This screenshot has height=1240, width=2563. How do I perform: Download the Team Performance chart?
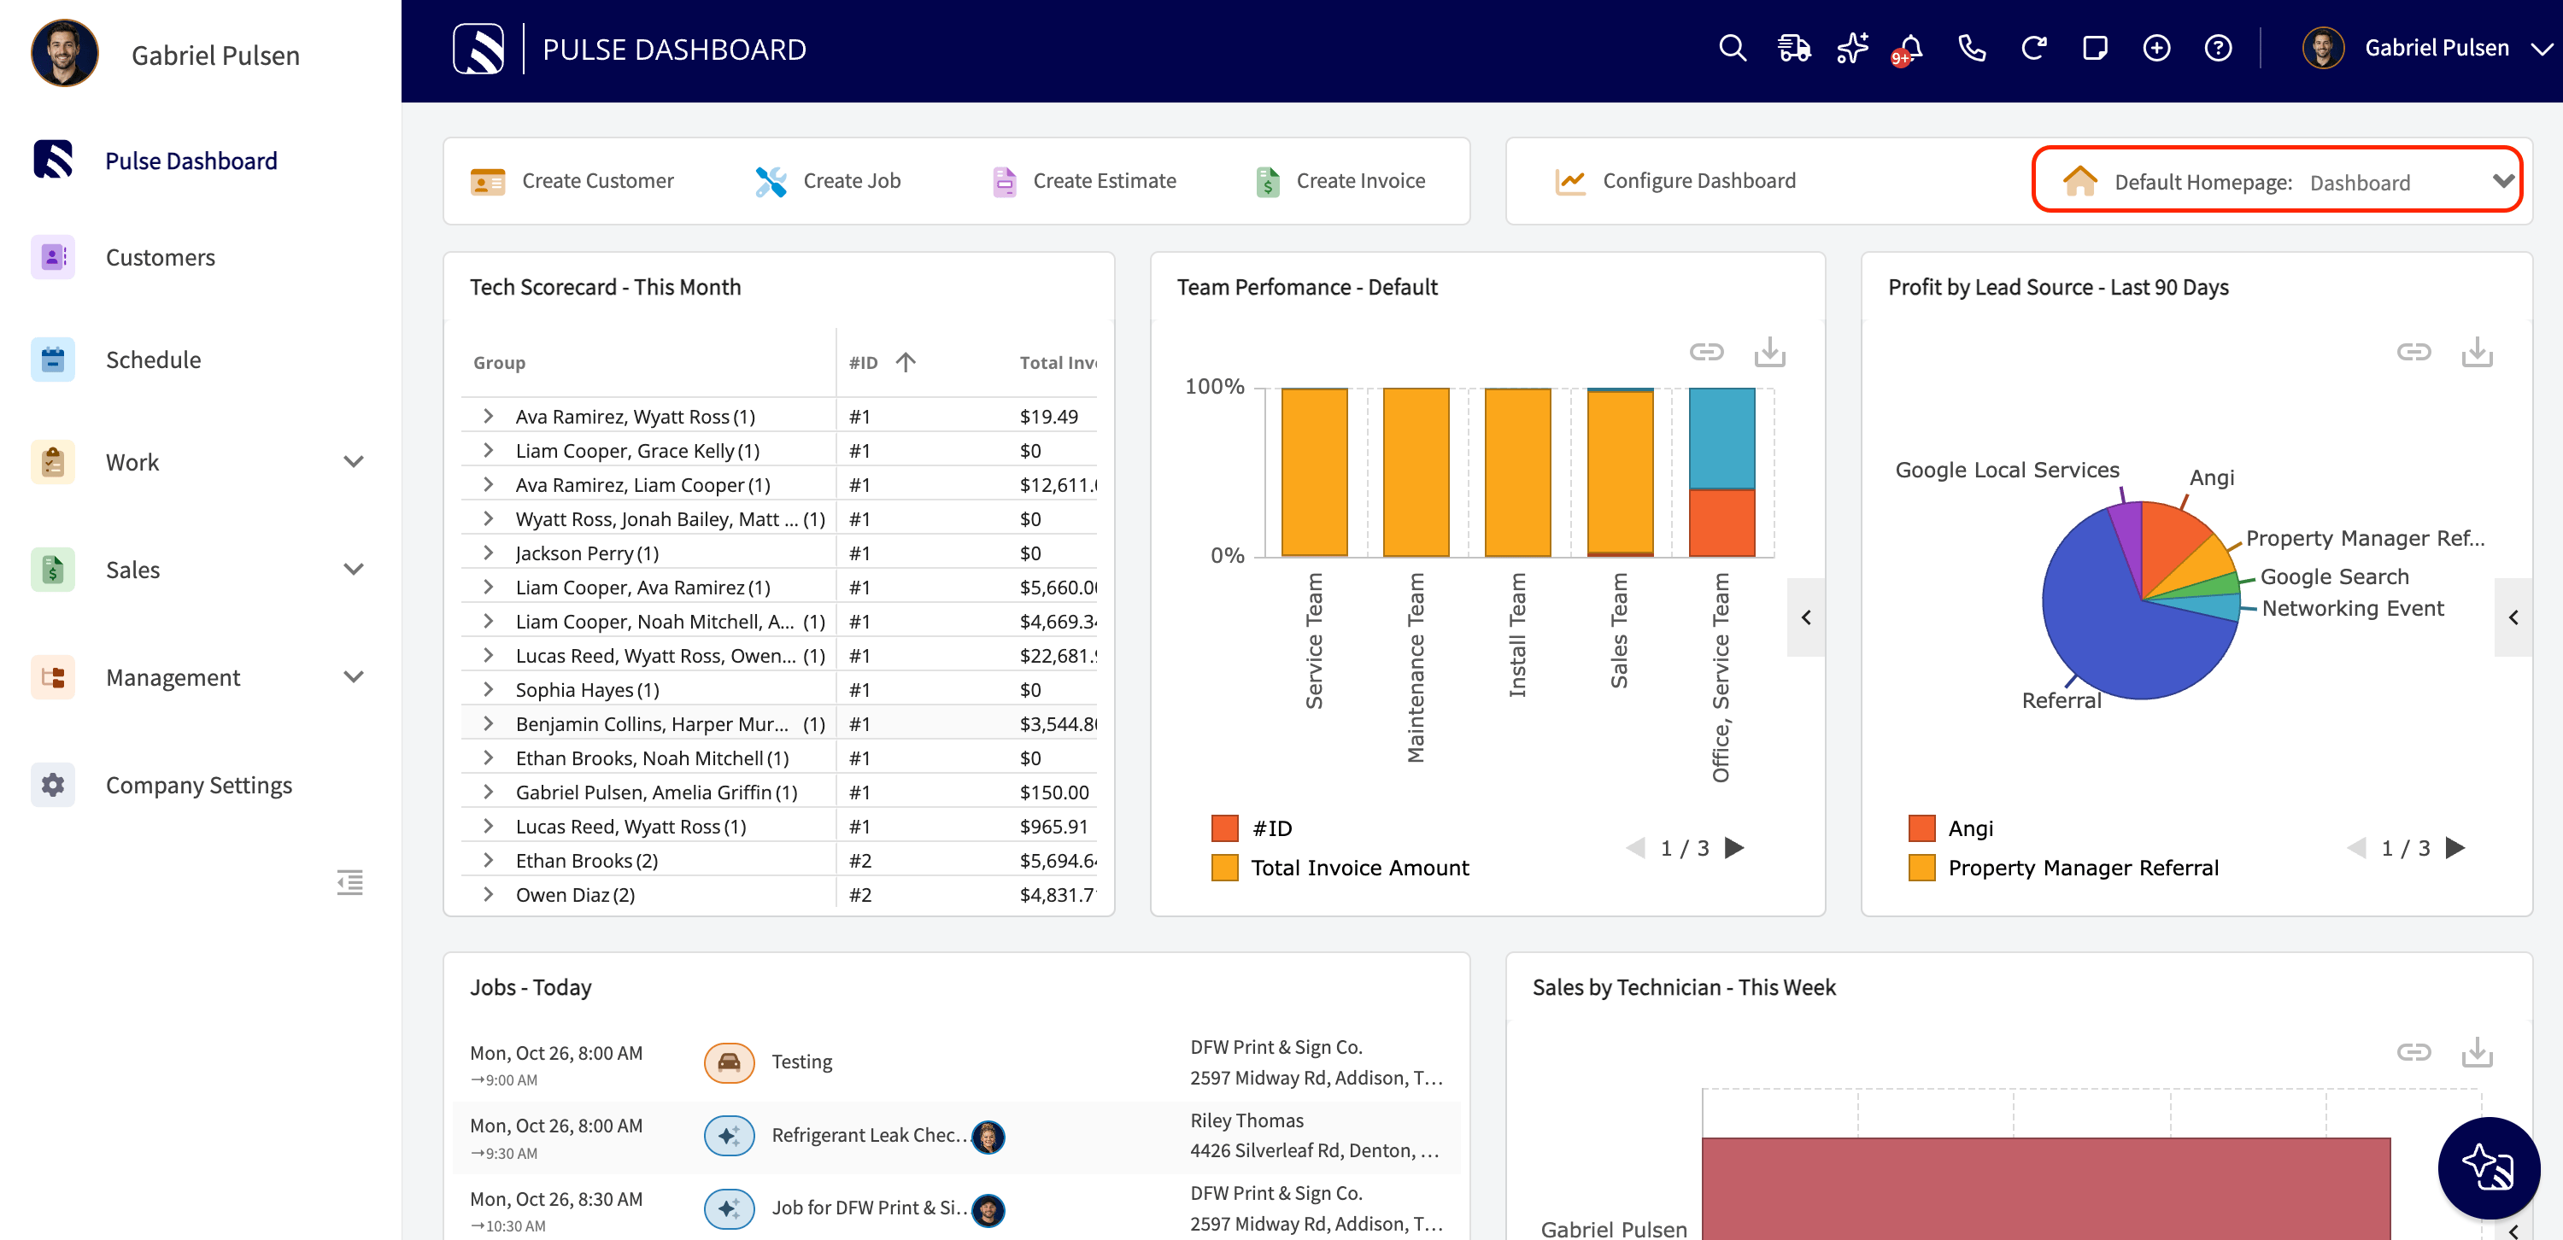point(1769,352)
